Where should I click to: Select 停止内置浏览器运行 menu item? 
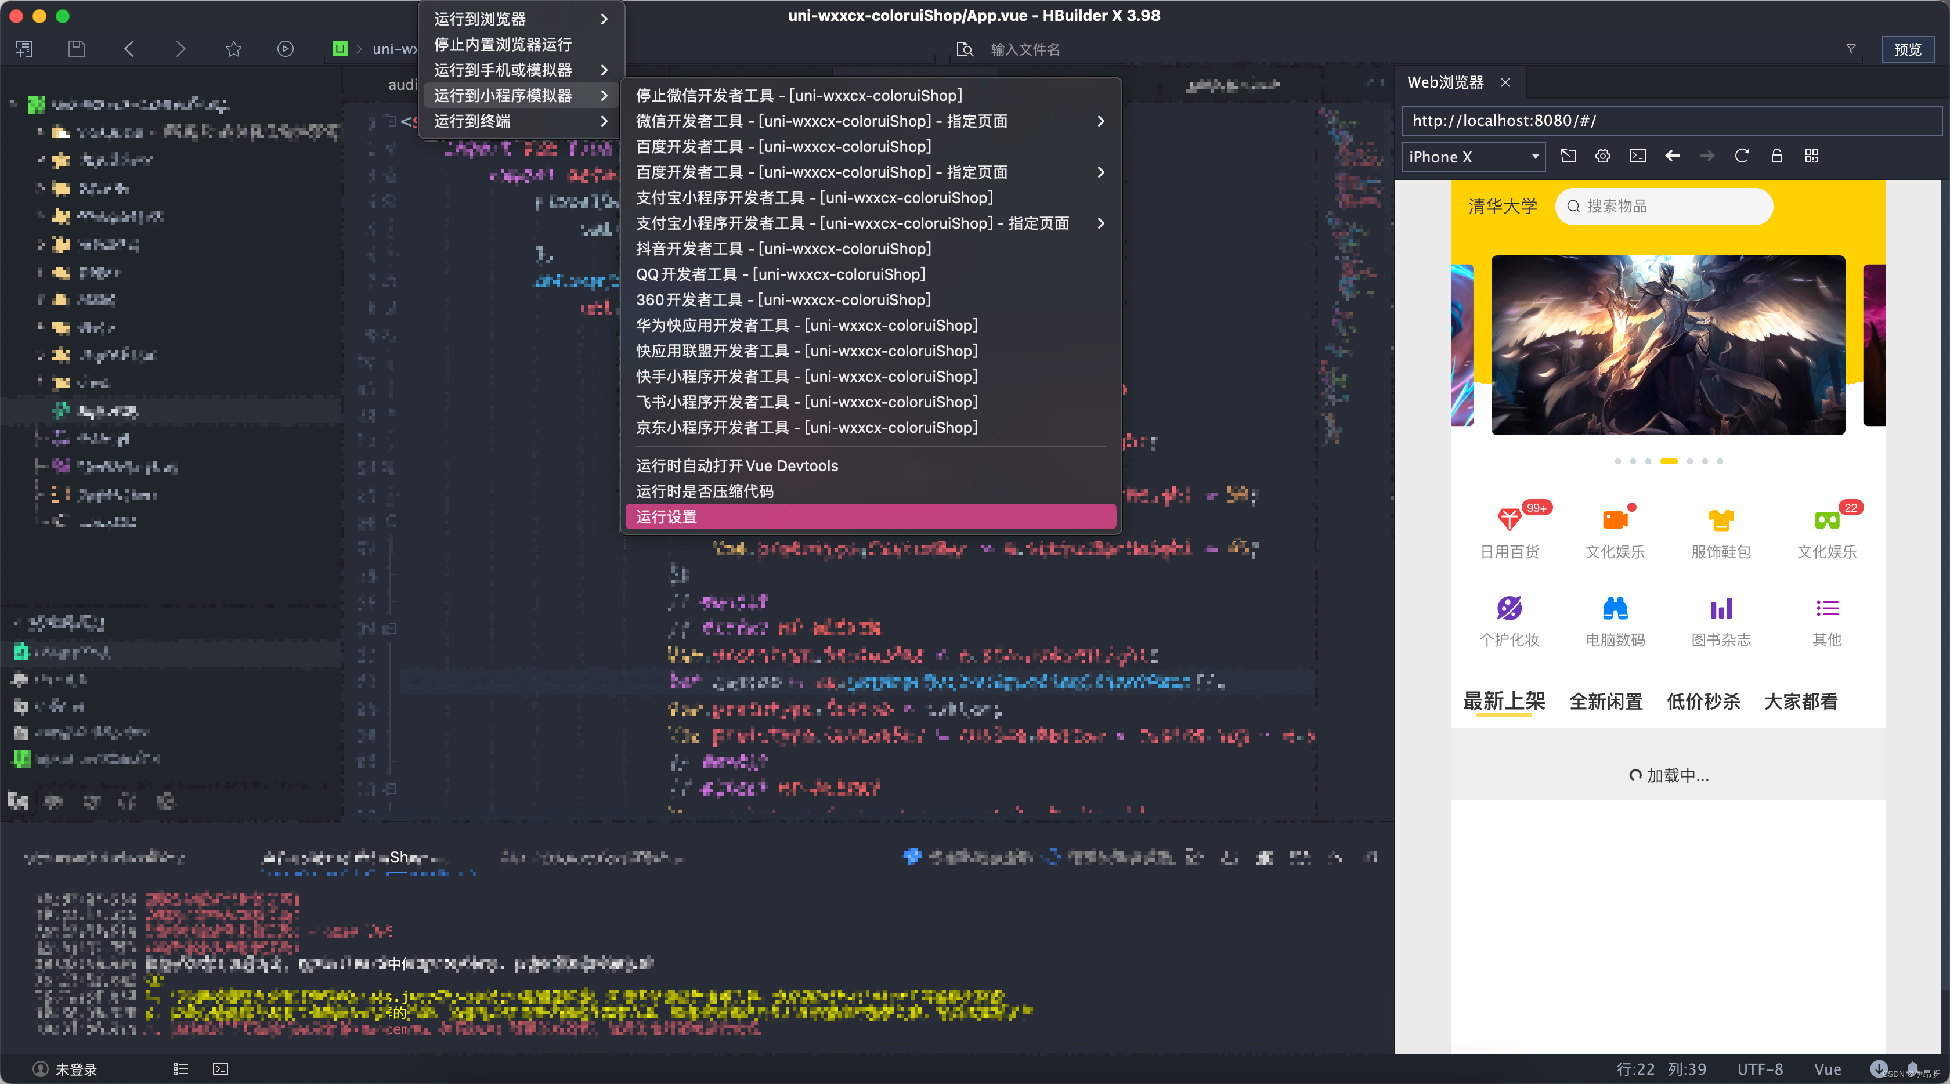(521, 45)
